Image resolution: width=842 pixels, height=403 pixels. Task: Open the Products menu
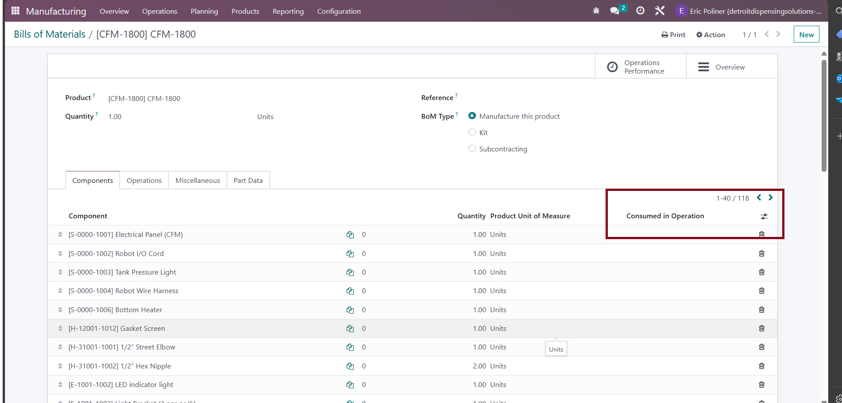tap(245, 11)
